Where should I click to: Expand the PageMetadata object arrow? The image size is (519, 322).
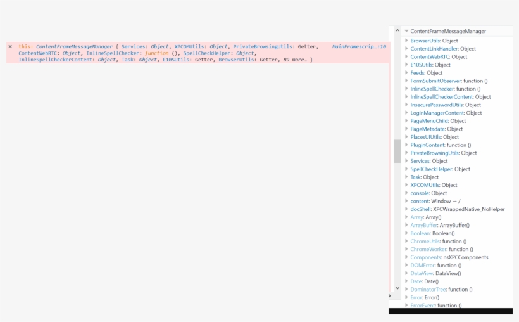click(x=406, y=129)
